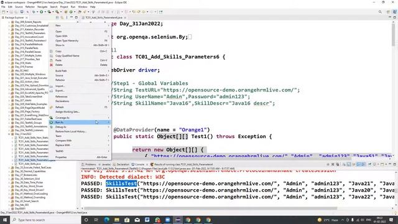Screen dimensions: 398x224
Task: Expand the Day_020_Multiple_Windows package
Action: 9,75
